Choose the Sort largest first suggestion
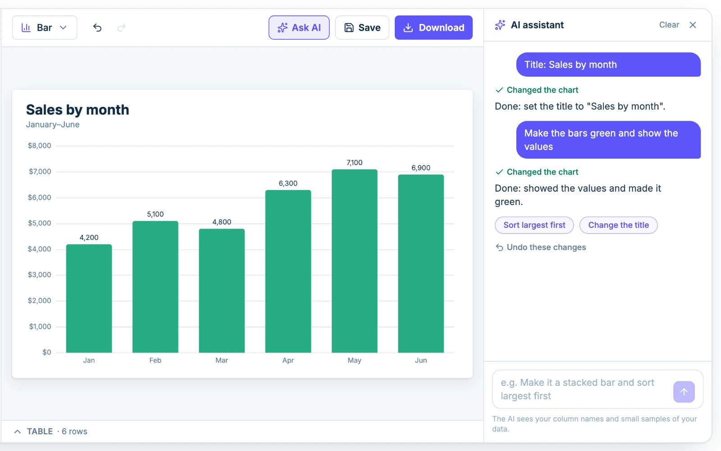Image resolution: width=721 pixels, height=451 pixels. coord(534,225)
